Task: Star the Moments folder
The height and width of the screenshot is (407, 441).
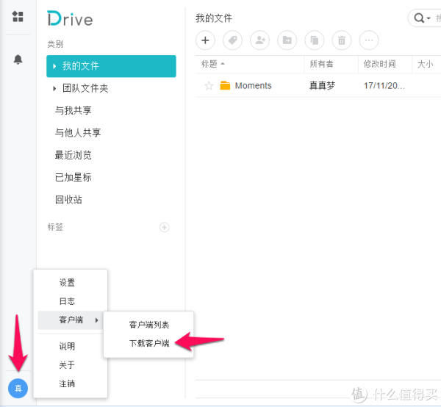Action: click(x=209, y=86)
